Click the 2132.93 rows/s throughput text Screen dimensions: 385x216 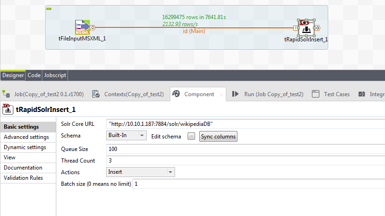(180, 24)
